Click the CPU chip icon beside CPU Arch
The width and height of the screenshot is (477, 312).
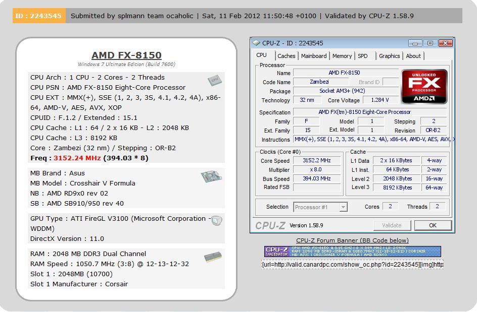[x=215, y=81]
